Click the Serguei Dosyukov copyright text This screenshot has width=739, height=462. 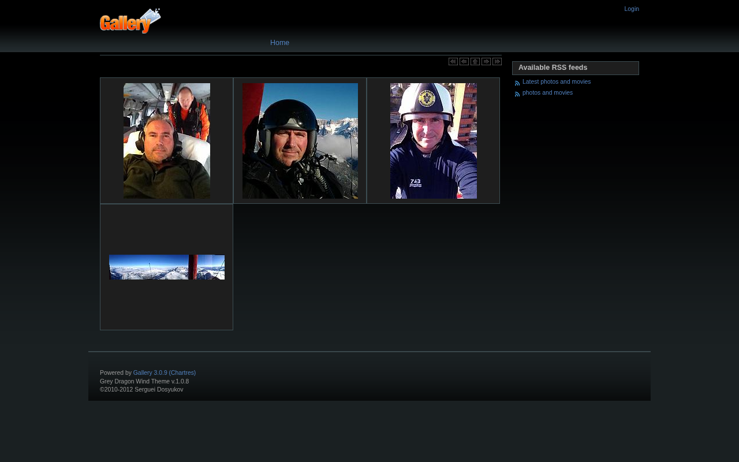(141, 390)
